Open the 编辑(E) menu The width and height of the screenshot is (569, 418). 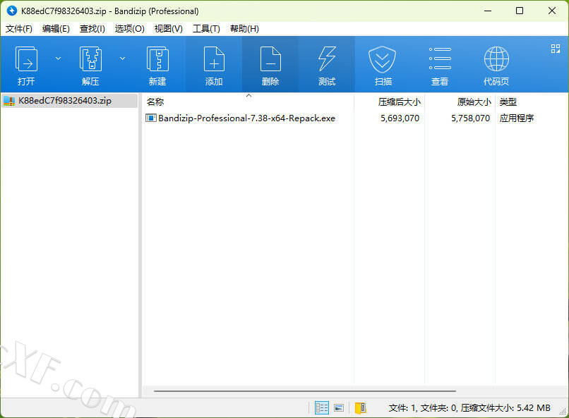(x=56, y=29)
